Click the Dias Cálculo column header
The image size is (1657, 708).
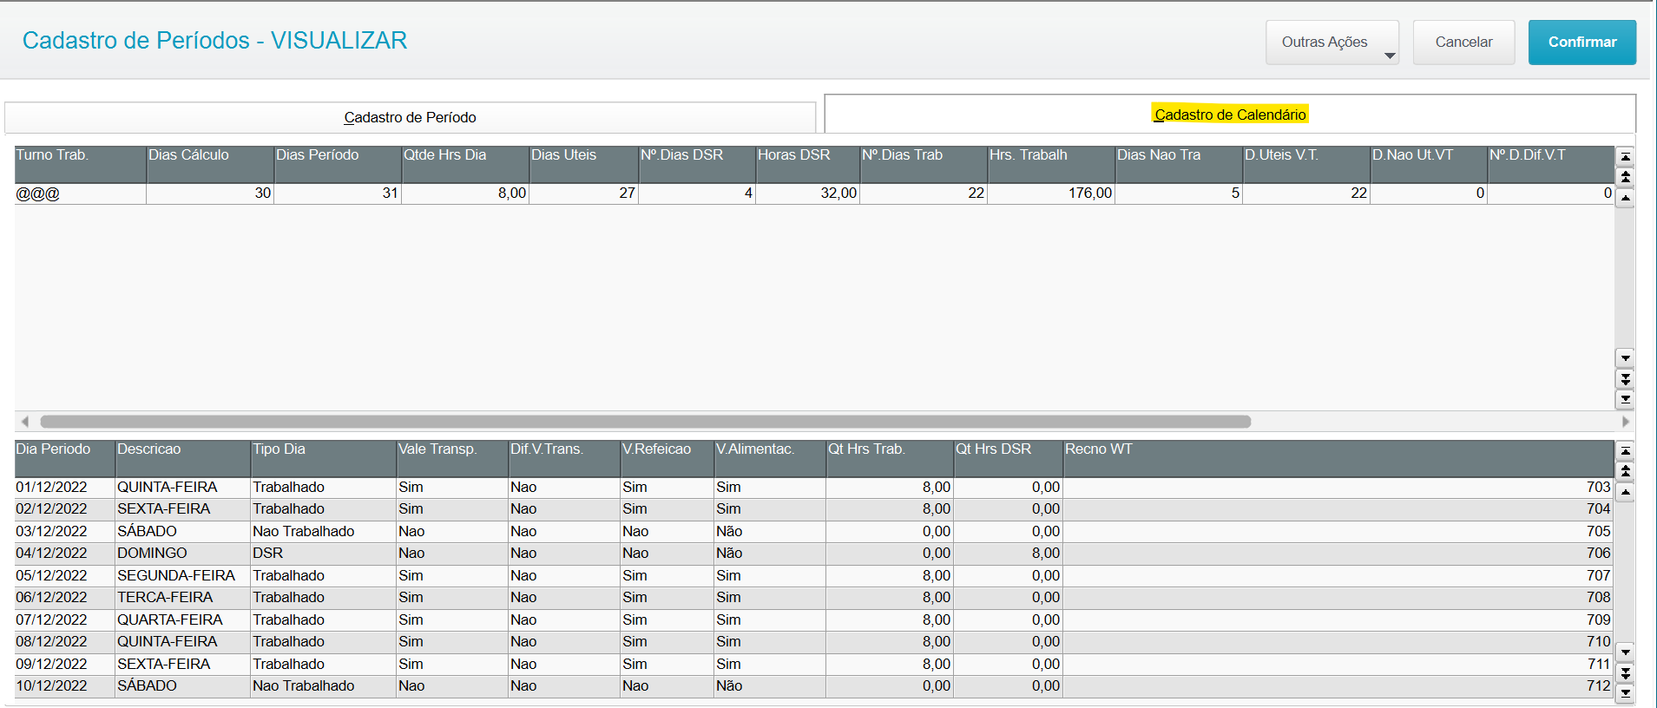(x=211, y=164)
